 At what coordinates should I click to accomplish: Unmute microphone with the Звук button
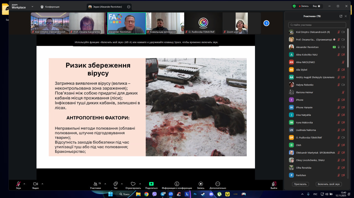pyautogui.click(x=18, y=184)
